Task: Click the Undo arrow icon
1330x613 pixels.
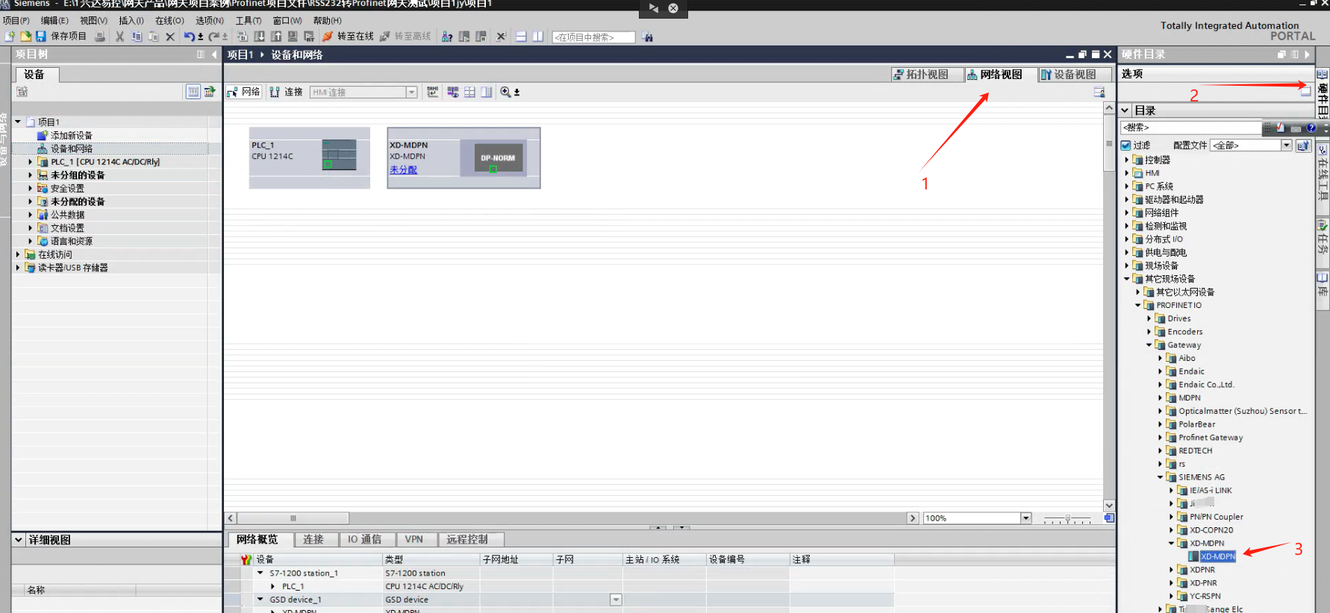Action: pyautogui.click(x=190, y=37)
